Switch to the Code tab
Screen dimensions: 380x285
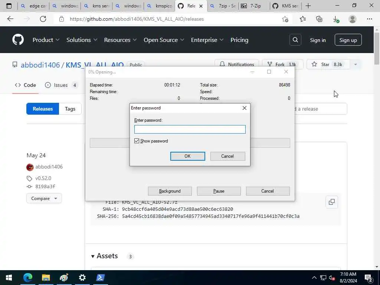click(x=26, y=85)
